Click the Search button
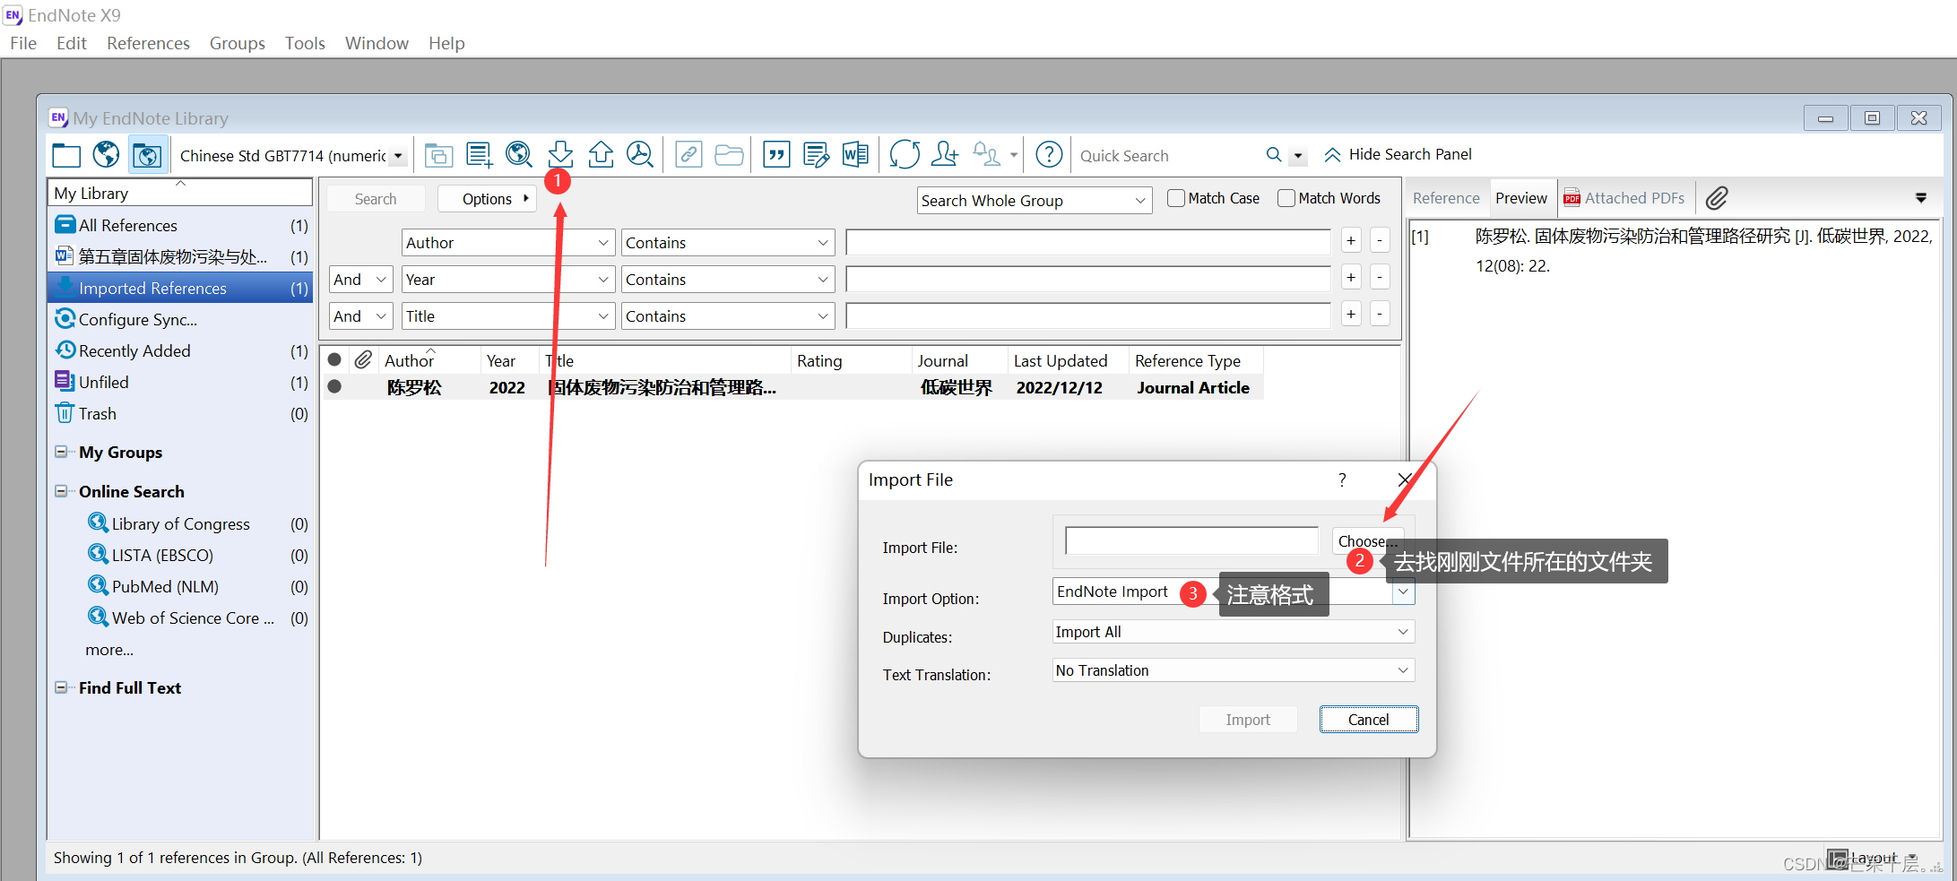 click(375, 199)
